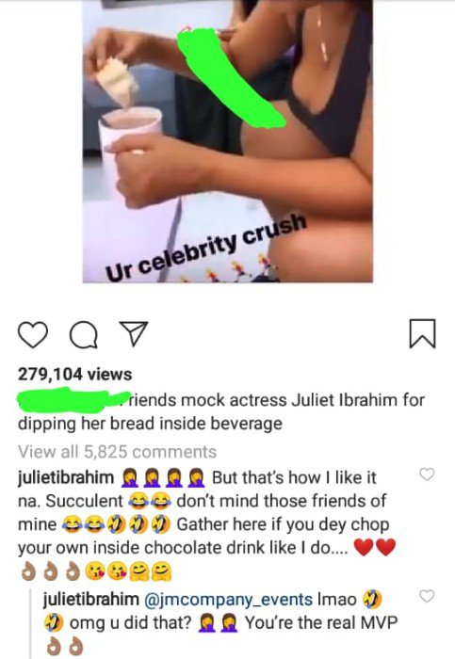Tap the green scribble over the video
This screenshot has width=455, height=659.
[232, 78]
